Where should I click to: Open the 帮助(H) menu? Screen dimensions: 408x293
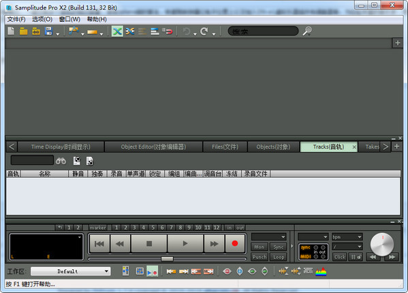(97, 20)
